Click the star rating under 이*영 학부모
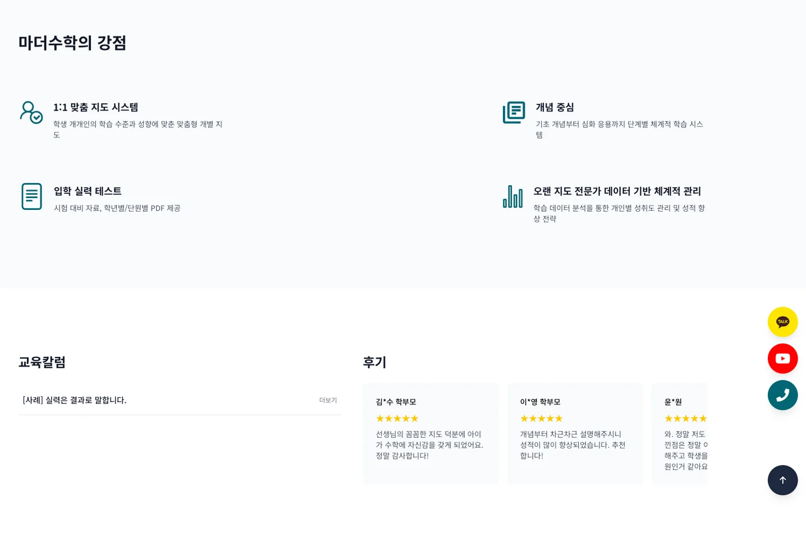Image resolution: width=806 pixels, height=541 pixels. (541, 418)
